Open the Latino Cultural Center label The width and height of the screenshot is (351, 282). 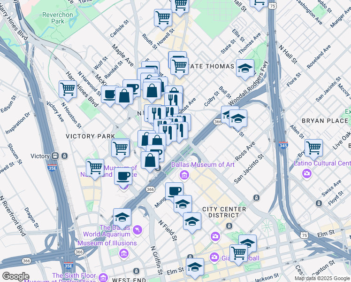pos(322,163)
